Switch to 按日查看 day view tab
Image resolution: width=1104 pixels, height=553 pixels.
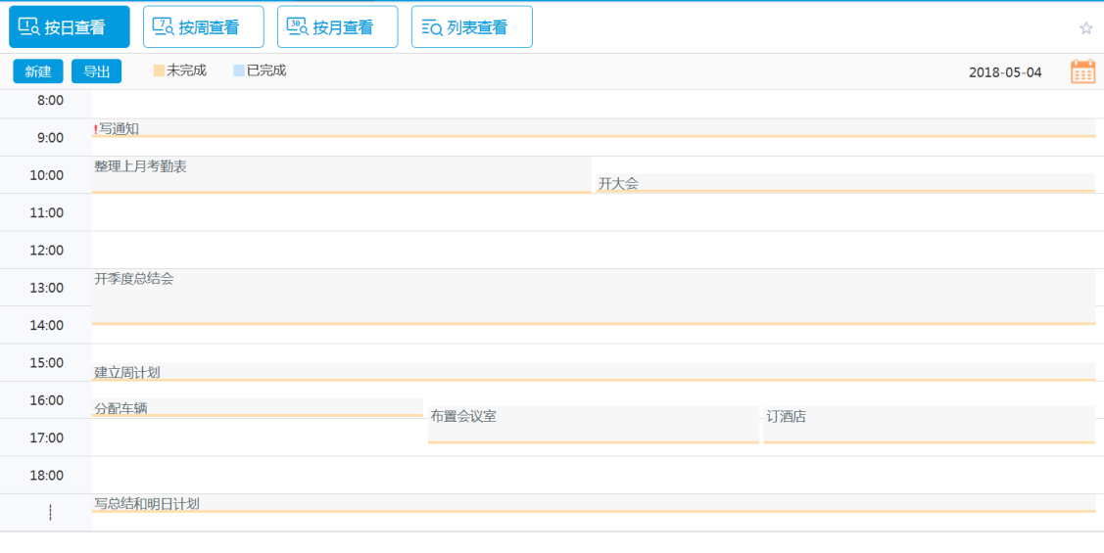coord(70,27)
